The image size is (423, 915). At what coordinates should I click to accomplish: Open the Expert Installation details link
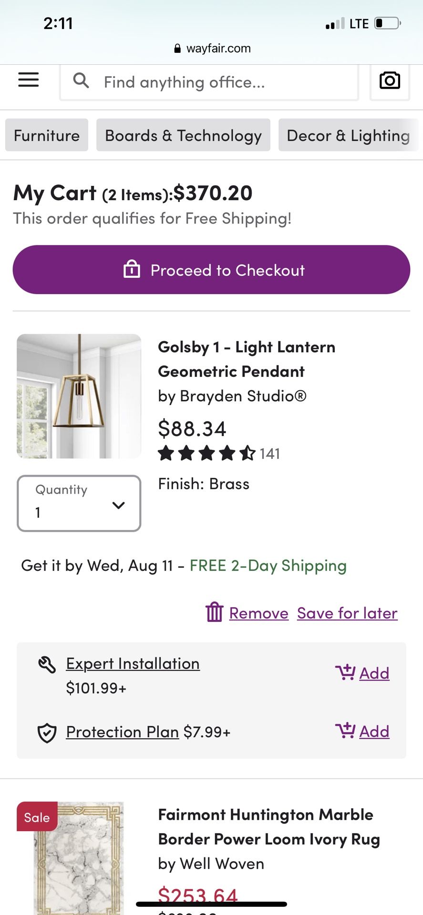(133, 663)
